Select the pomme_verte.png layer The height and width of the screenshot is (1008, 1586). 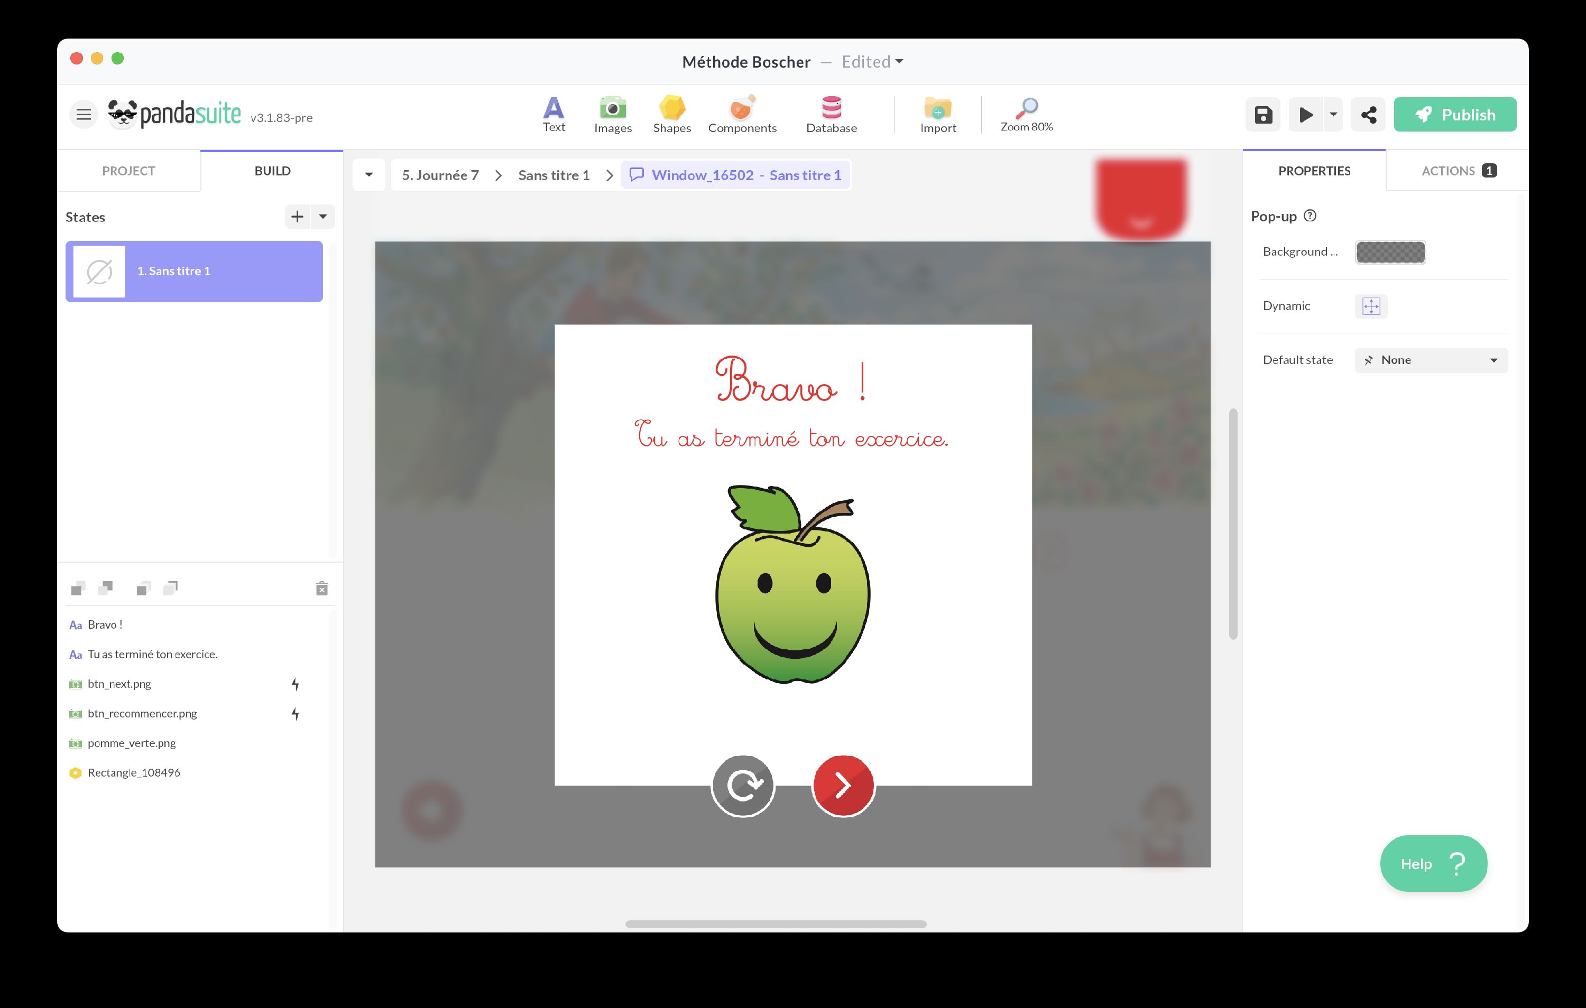132,743
